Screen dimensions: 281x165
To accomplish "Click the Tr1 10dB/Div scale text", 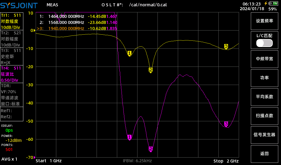I will [10, 28].
